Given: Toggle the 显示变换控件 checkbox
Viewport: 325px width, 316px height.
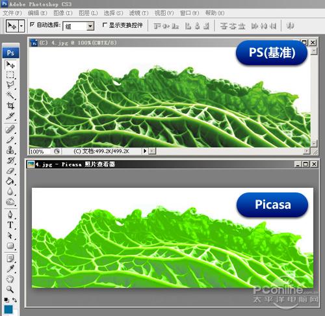Looking at the screenshot, I should pyautogui.click(x=105, y=25).
